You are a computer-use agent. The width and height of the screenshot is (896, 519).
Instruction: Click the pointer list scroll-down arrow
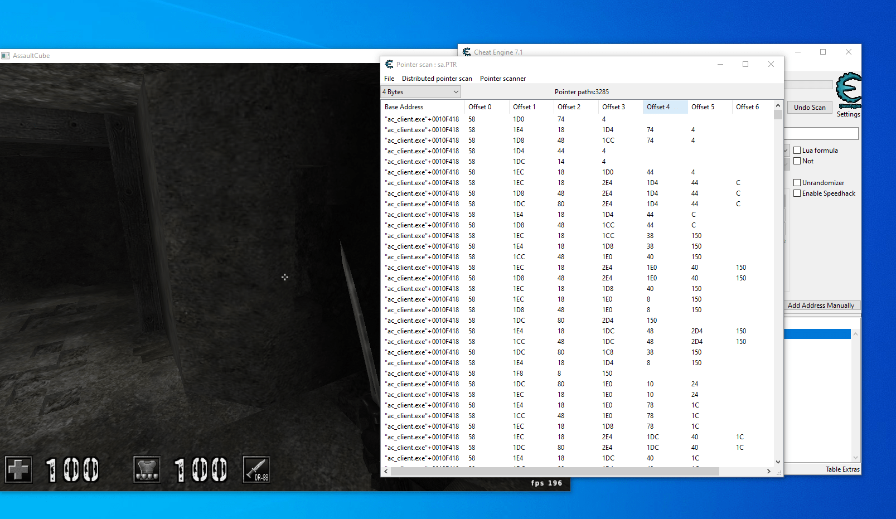(778, 462)
